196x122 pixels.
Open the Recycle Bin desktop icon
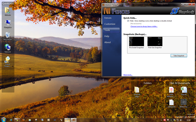click(8, 35)
